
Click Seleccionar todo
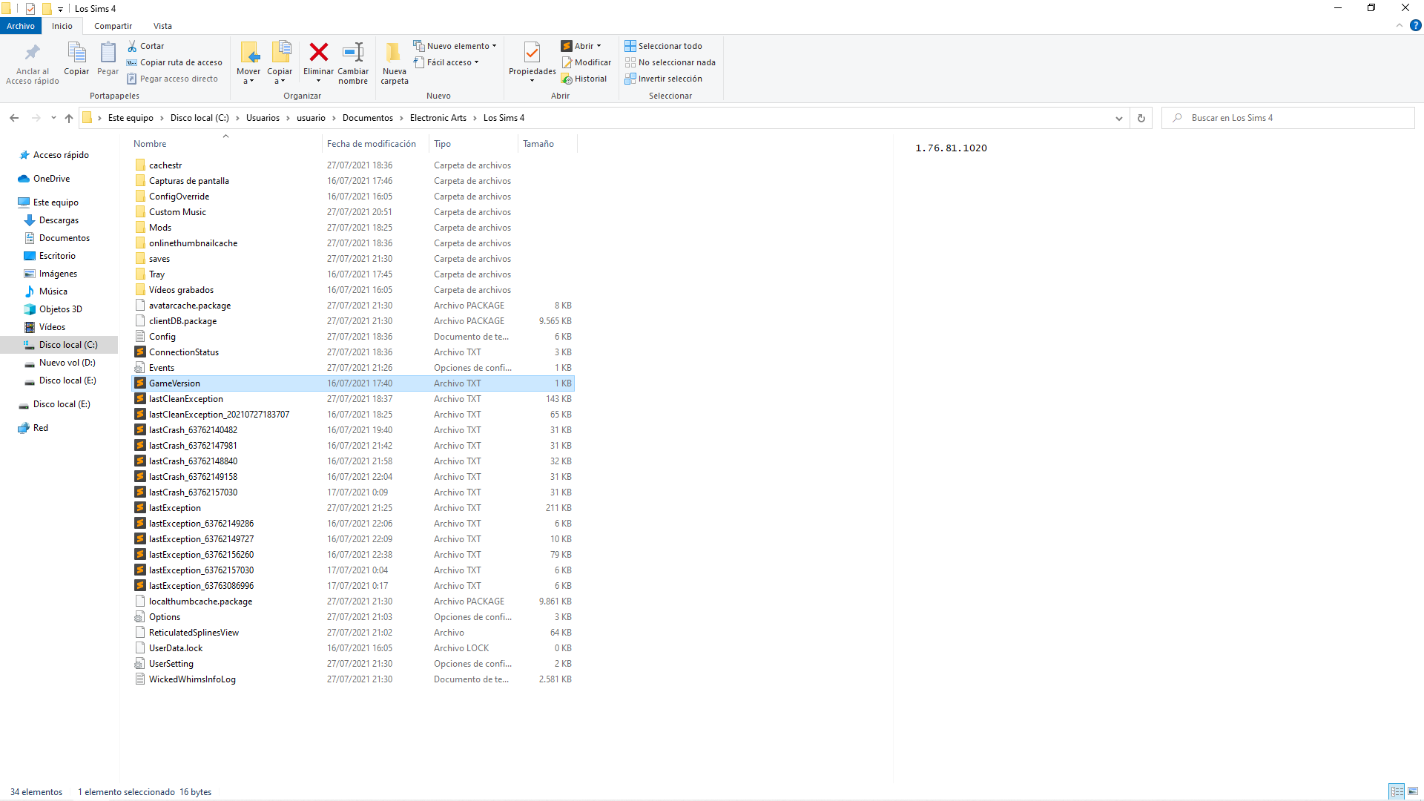[x=664, y=46]
